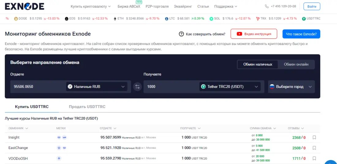Open Статьи menu item
Image resolution: width=337 pixels, height=164 pixels.
[x=203, y=6]
